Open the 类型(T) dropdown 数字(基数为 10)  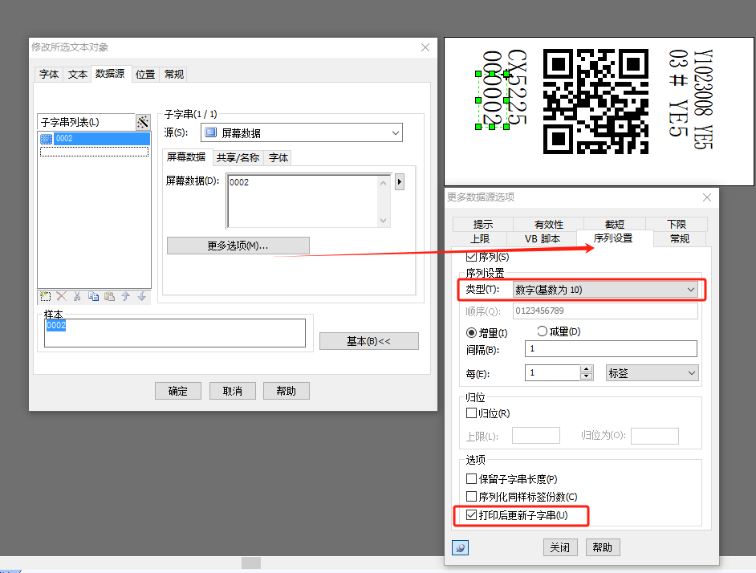coord(605,290)
